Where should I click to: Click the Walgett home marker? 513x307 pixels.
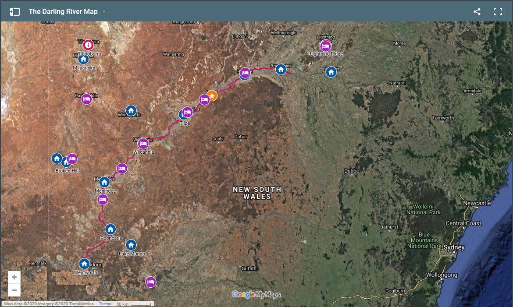331,72
